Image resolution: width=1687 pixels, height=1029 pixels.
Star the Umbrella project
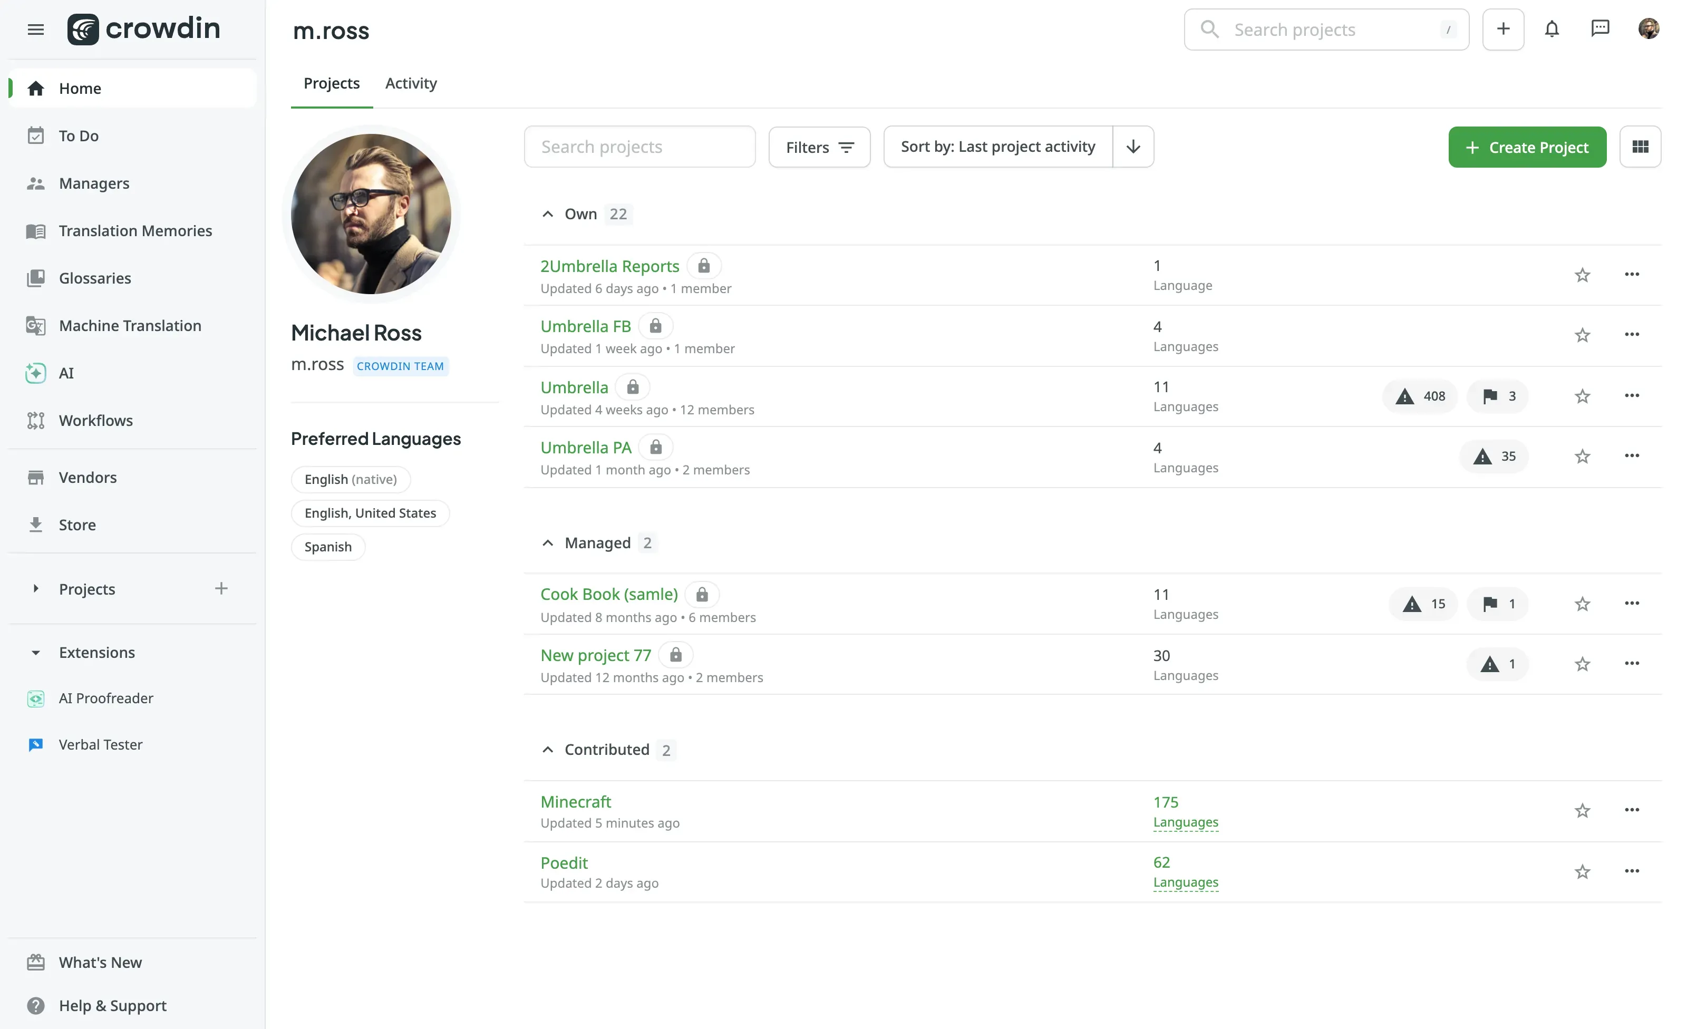click(x=1582, y=396)
